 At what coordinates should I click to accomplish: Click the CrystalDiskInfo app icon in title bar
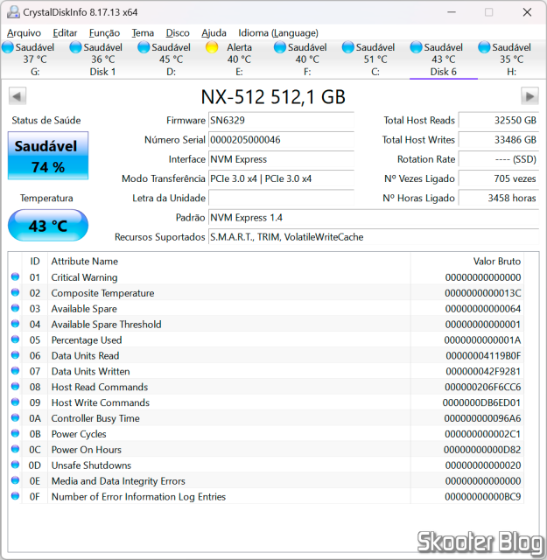click(13, 12)
